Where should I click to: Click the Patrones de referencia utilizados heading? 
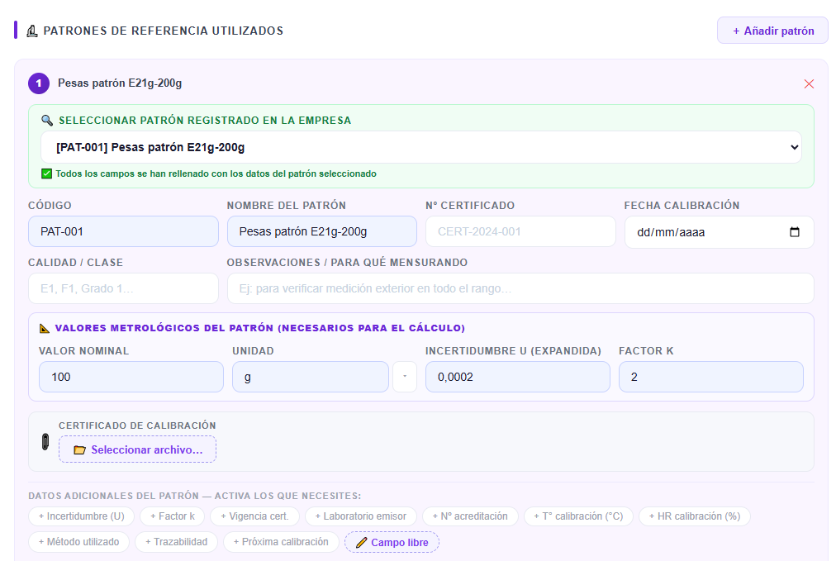point(163,31)
